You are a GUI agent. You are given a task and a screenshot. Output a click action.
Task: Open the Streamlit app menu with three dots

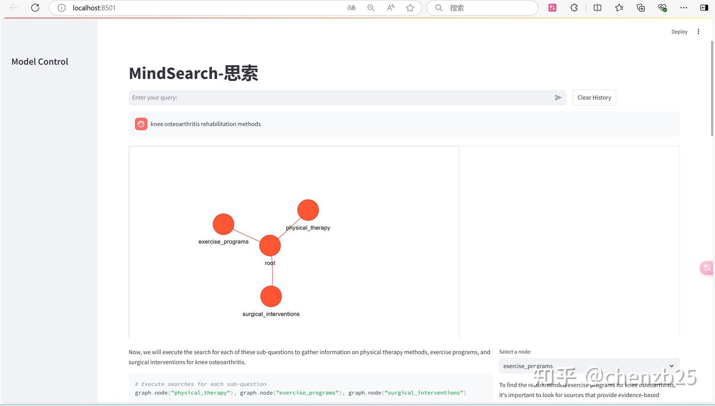tap(698, 31)
